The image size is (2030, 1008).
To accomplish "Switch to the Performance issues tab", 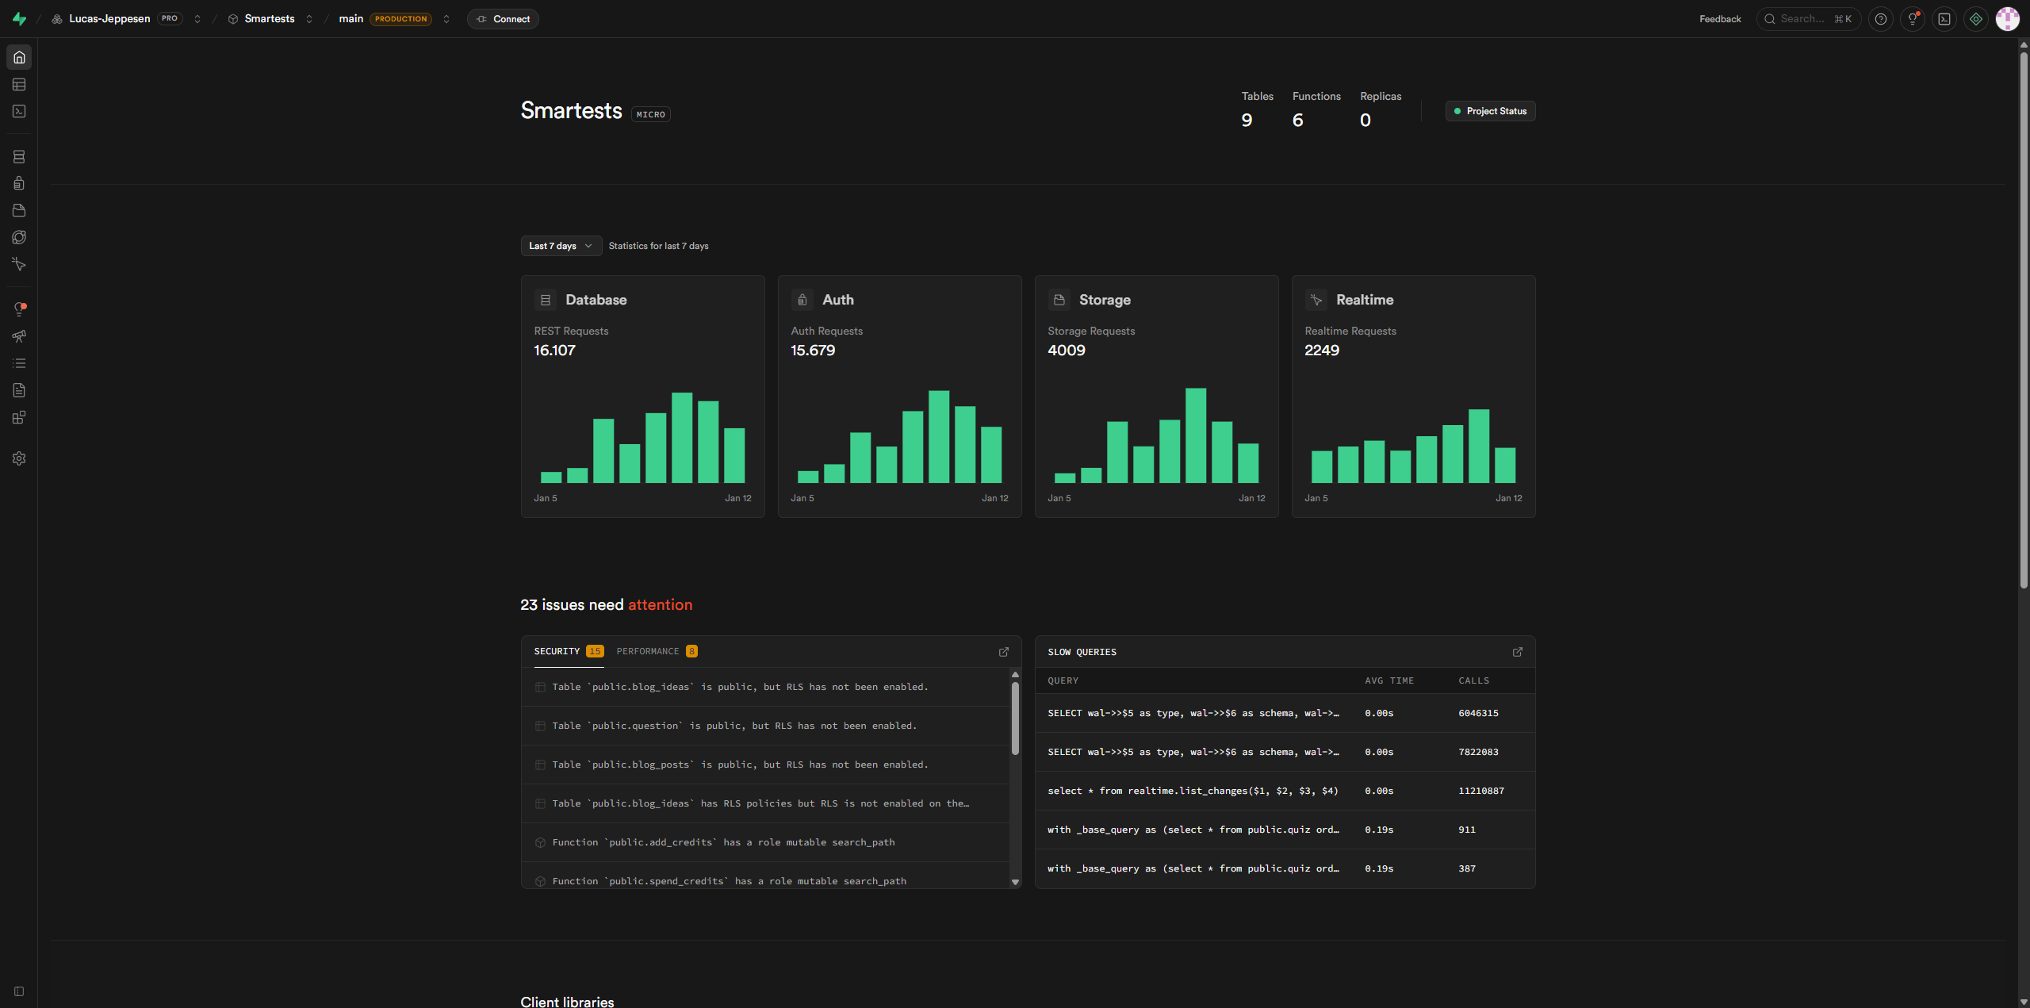I will [x=656, y=651].
